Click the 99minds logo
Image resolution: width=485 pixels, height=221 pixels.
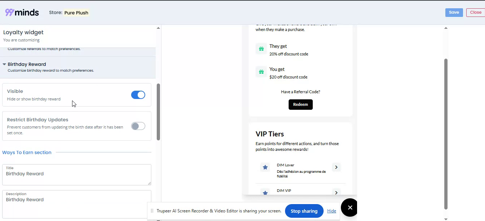tap(22, 12)
